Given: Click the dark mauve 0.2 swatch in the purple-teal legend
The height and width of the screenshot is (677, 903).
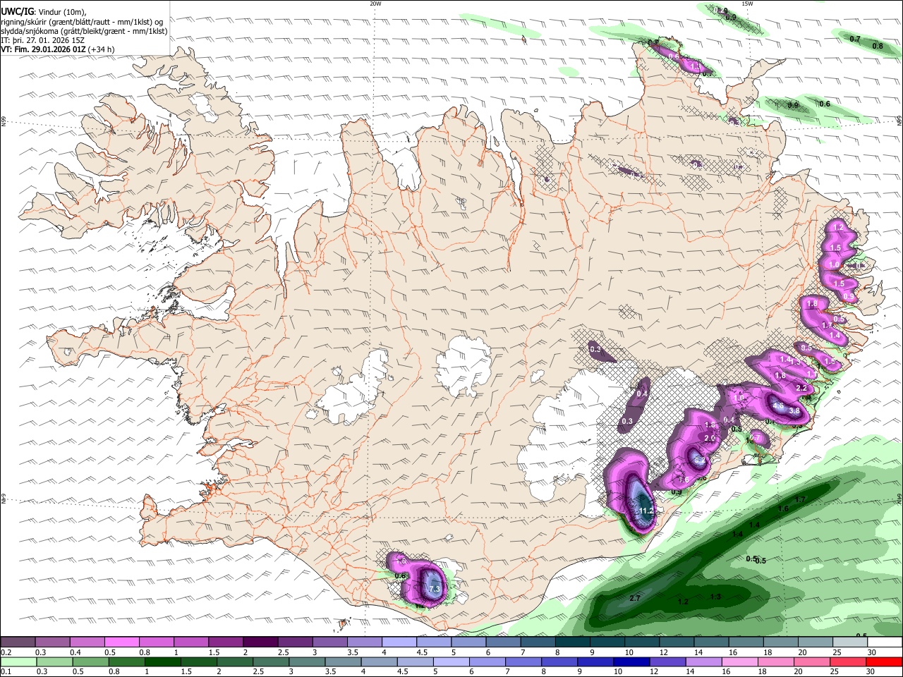Looking at the screenshot, I should click(18, 642).
